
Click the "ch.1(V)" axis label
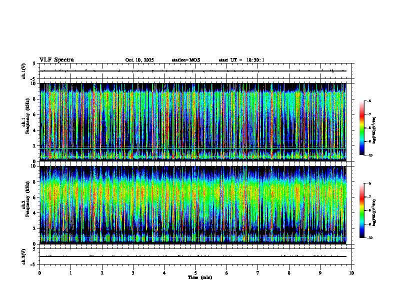click(x=23, y=71)
